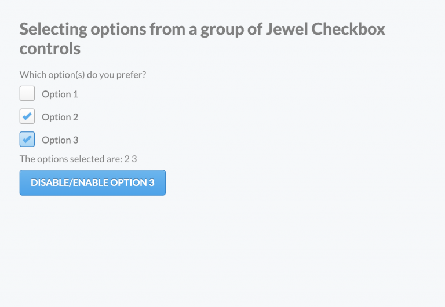Click the "Option 1" label text
Screen dimensions: 445x307
(60, 94)
